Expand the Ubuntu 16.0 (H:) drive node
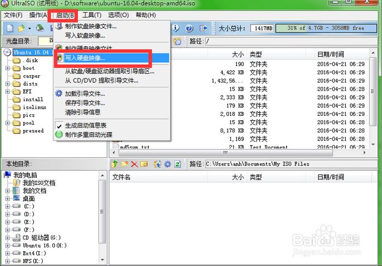The height and width of the screenshot is (266, 382). pos(8,246)
